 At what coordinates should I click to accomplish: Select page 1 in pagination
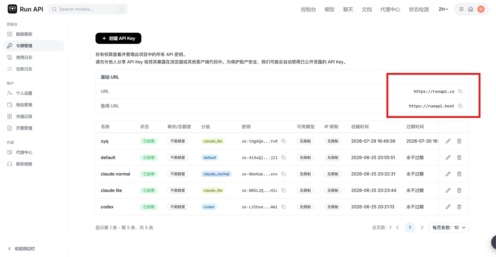(410, 228)
